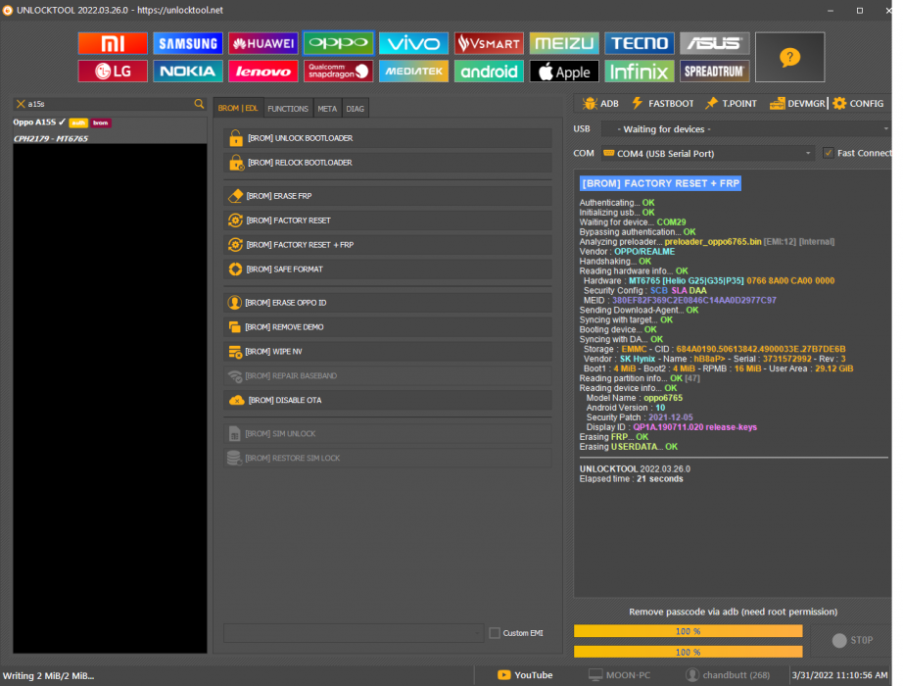Select the Lenovo brand logo
Screen dimensions: 903x686
[x=263, y=72]
